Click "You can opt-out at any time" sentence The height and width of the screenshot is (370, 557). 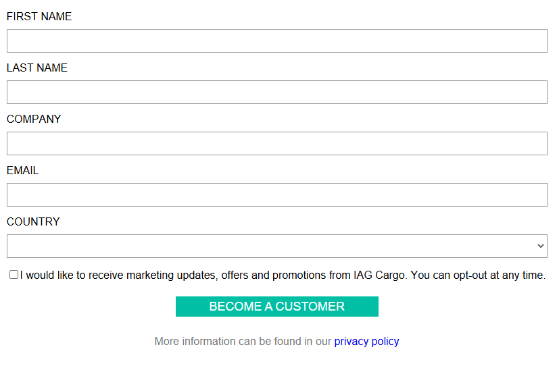click(x=477, y=275)
